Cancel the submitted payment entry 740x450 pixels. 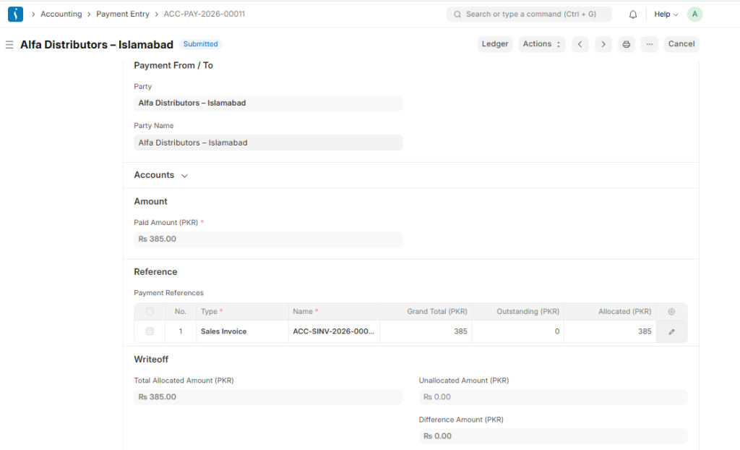point(681,44)
